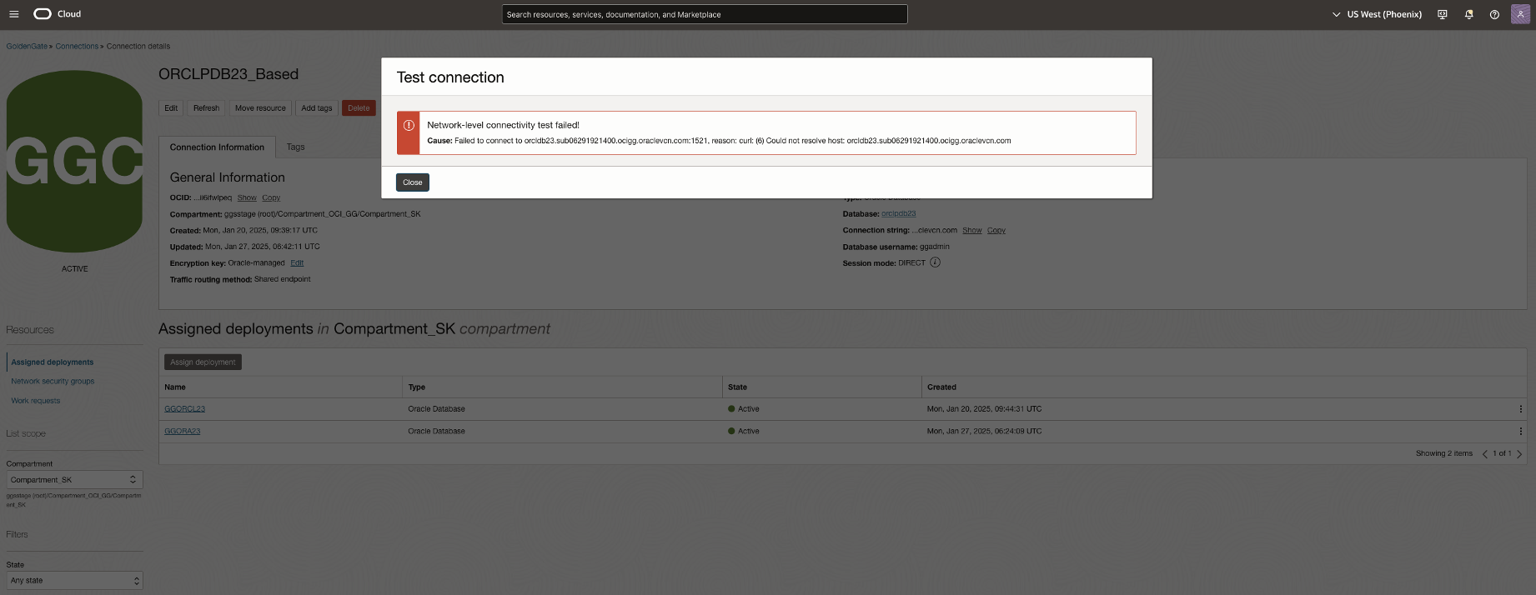Show the full OCID

[x=247, y=198]
